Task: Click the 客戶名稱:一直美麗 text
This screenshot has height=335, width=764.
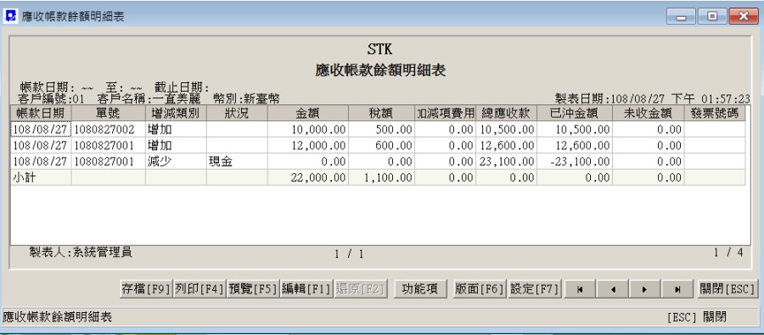Action: coord(149,99)
